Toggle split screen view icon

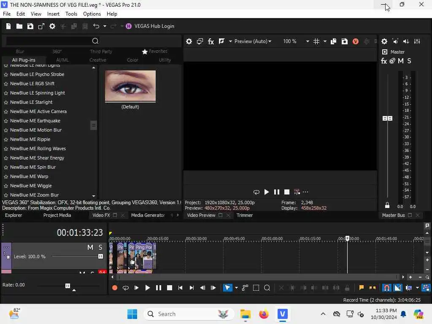click(x=221, y=41)
